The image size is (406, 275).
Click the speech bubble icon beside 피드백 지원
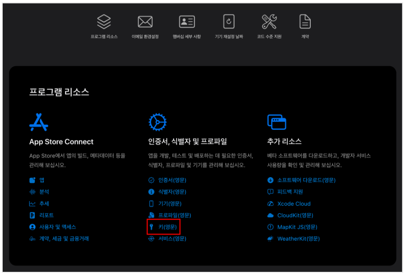coord(270,192)
